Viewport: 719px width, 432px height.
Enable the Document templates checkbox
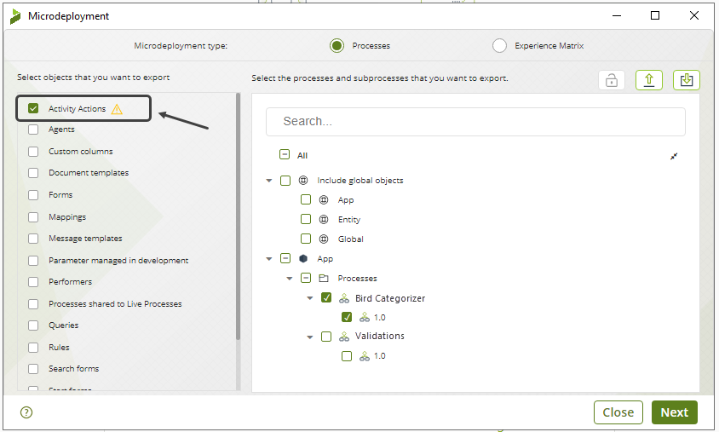33,173
